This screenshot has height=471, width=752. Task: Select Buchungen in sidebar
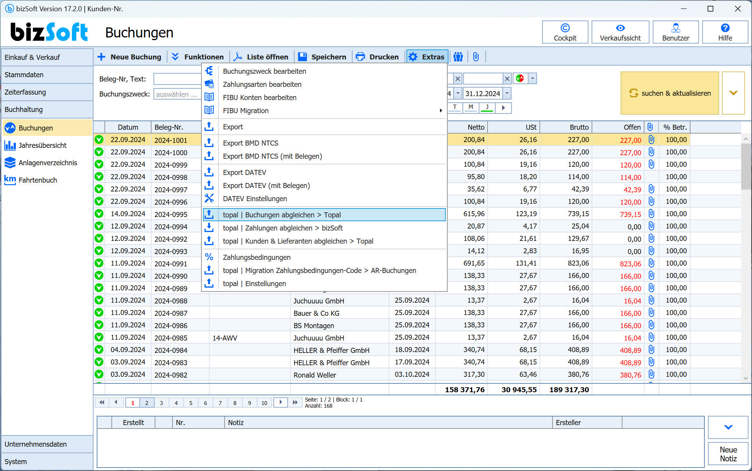tap(47, 128)
